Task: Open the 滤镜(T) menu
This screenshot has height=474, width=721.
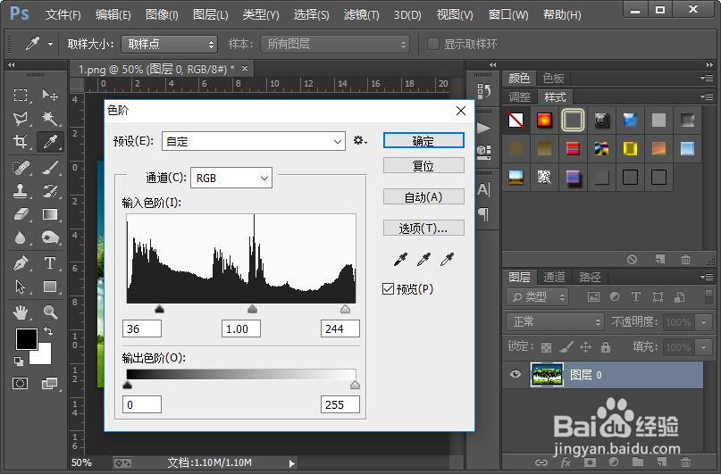Action: click(362, 14)
